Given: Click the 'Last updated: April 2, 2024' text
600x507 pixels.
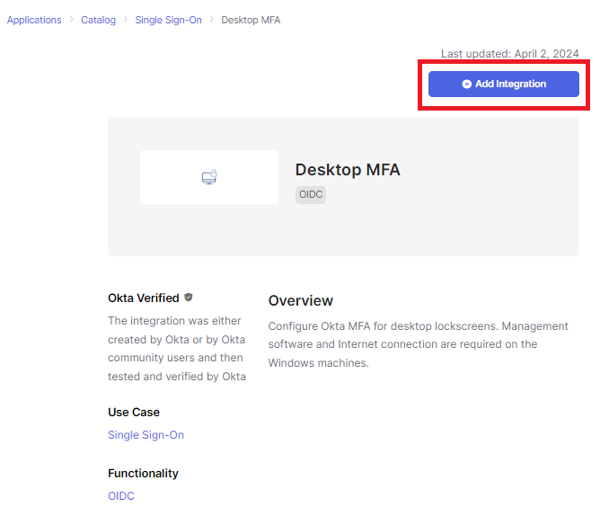Looking at the screenshot, I should [509, 54].
